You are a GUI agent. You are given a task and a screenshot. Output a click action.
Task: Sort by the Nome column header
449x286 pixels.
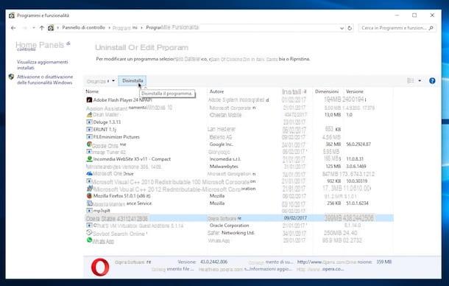tap(92, 91)
